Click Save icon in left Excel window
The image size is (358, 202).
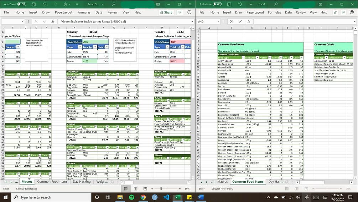pos(33,4)
